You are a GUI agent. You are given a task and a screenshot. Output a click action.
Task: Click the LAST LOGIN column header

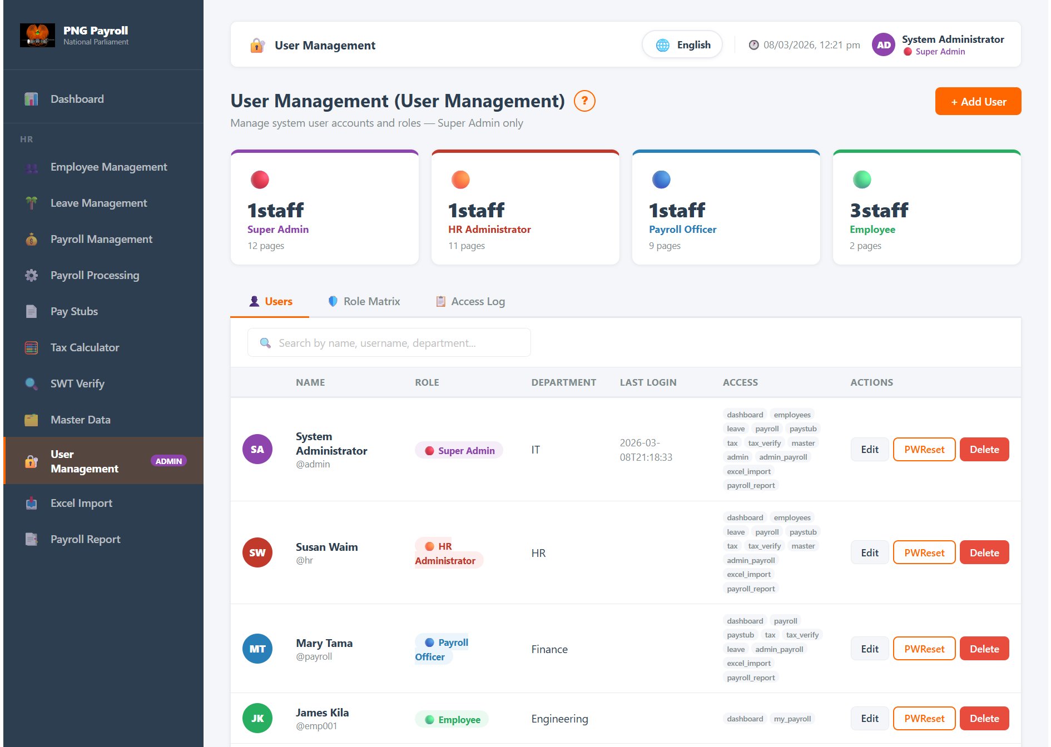[648, 382]
